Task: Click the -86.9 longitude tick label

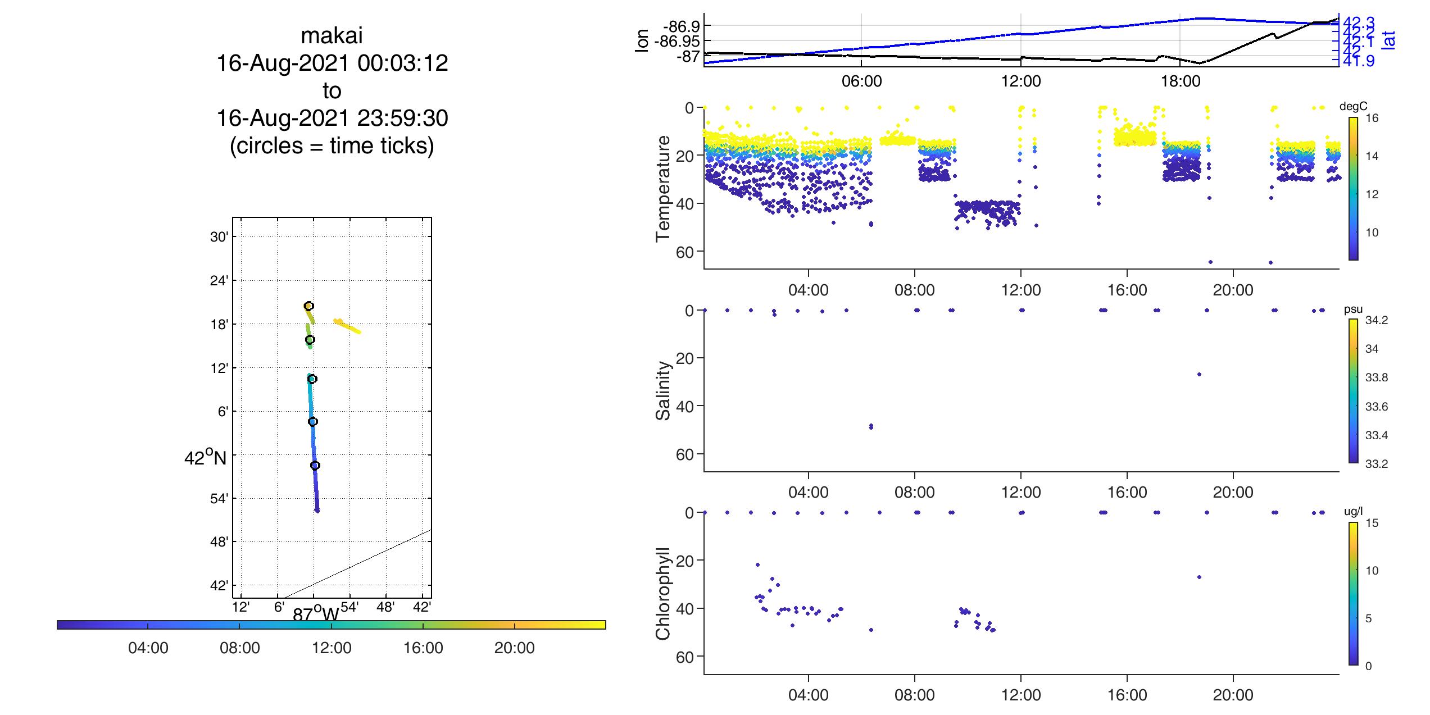Action: [682, 26]
